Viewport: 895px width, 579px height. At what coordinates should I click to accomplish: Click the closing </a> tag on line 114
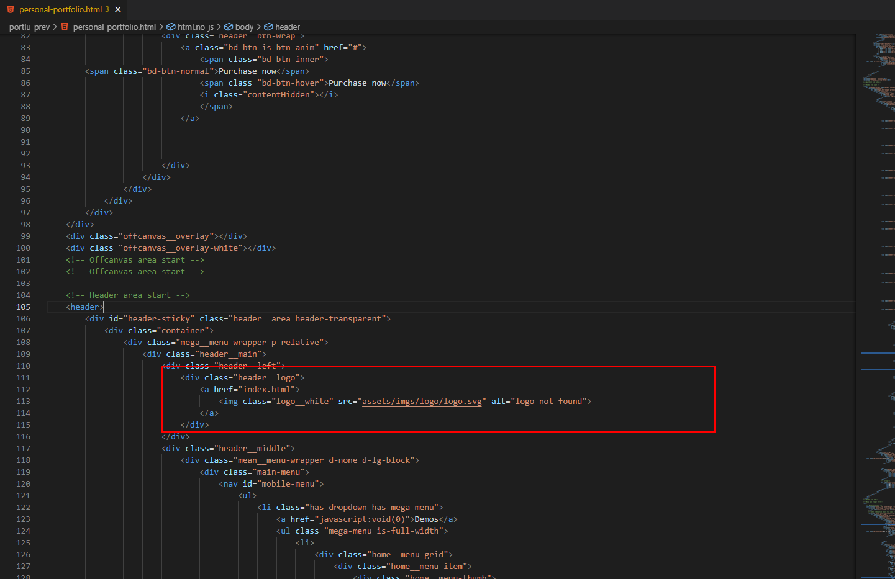point(209,413)
